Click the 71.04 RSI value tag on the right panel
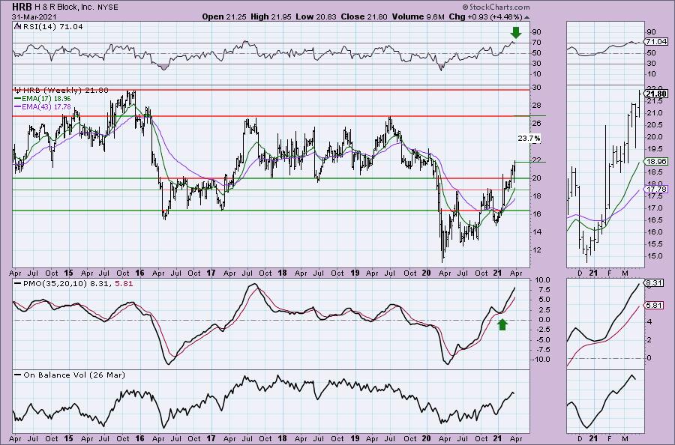Viewport: 675px width, 445px height. click(657, 42)
